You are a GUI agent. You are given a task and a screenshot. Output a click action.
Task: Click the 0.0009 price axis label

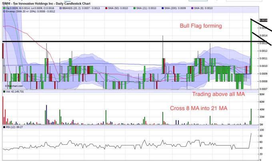[x=264, y=74]
